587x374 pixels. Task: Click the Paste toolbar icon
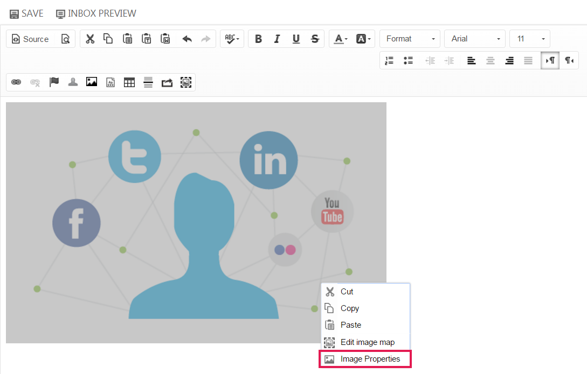(x=127, y=39)
